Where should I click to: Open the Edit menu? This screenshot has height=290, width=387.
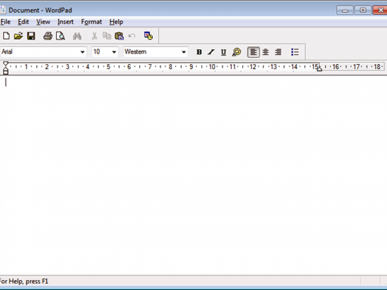point(23,22)
